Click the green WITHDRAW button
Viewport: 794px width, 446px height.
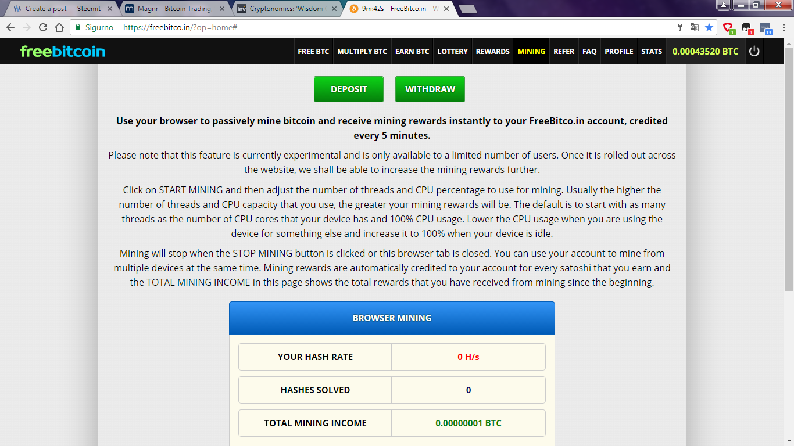(x=430, y=89)
